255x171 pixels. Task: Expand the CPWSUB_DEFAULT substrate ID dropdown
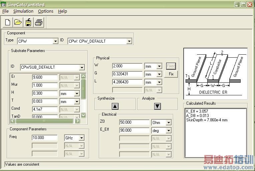pos(82,67)
